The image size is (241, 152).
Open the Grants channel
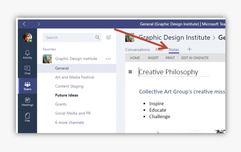(61, 104)
